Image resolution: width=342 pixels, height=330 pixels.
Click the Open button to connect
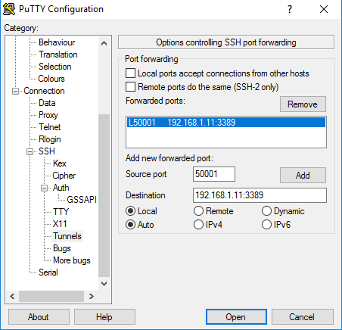(x=236, y=316)
